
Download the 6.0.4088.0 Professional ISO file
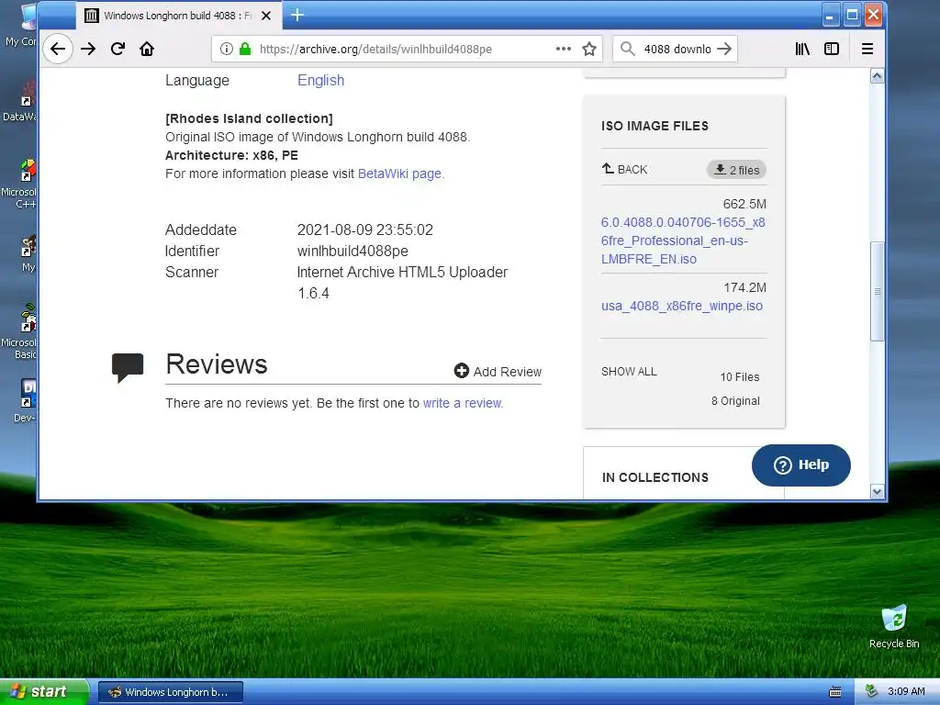(x=683, y=241)
